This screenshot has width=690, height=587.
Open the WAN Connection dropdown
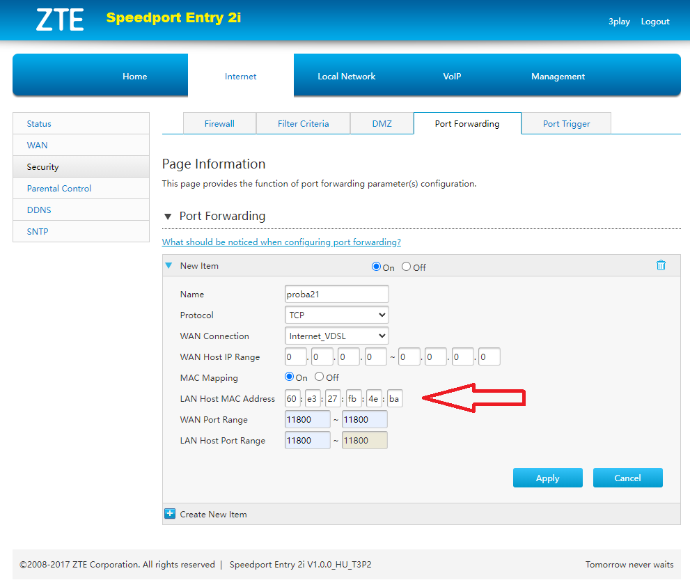pos(336,336)
